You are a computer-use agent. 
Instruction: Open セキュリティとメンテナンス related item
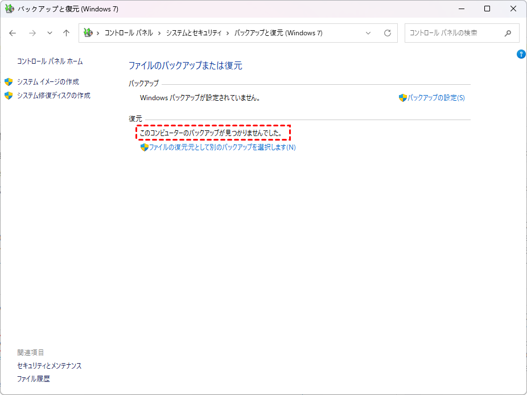[x=50, y=366]
